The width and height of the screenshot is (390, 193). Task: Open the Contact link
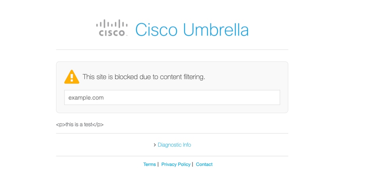204,165
